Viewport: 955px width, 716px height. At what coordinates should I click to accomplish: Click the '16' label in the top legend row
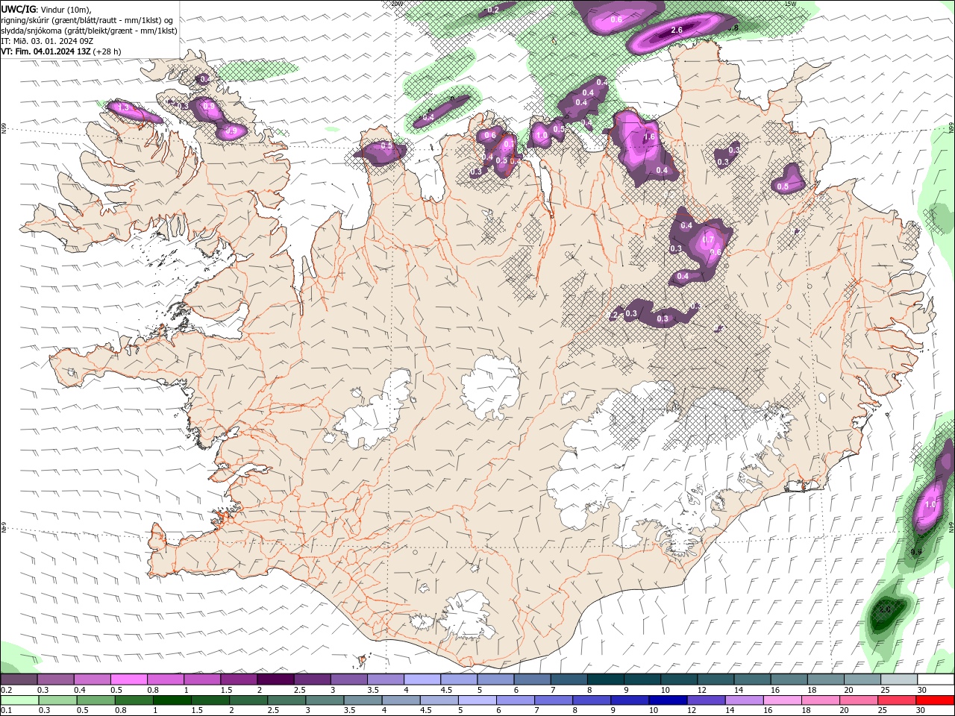775,691
